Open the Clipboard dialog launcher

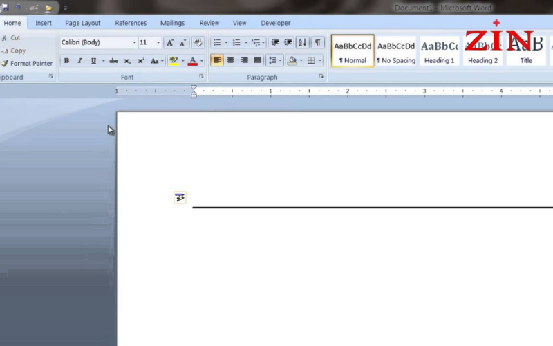pyautogui.click(x=51, y=76)
